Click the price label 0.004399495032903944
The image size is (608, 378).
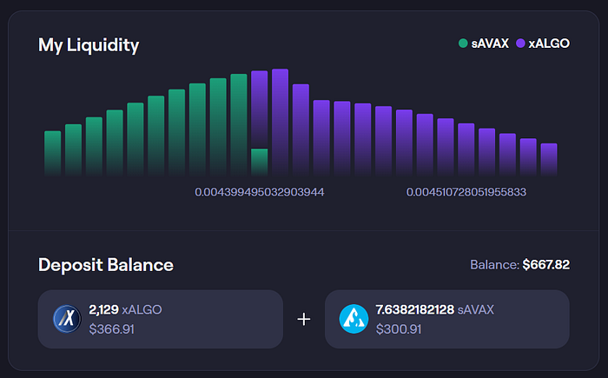pos(260,192)
